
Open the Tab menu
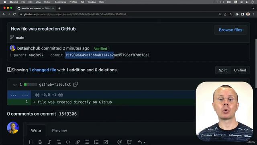tap(82, 2)
